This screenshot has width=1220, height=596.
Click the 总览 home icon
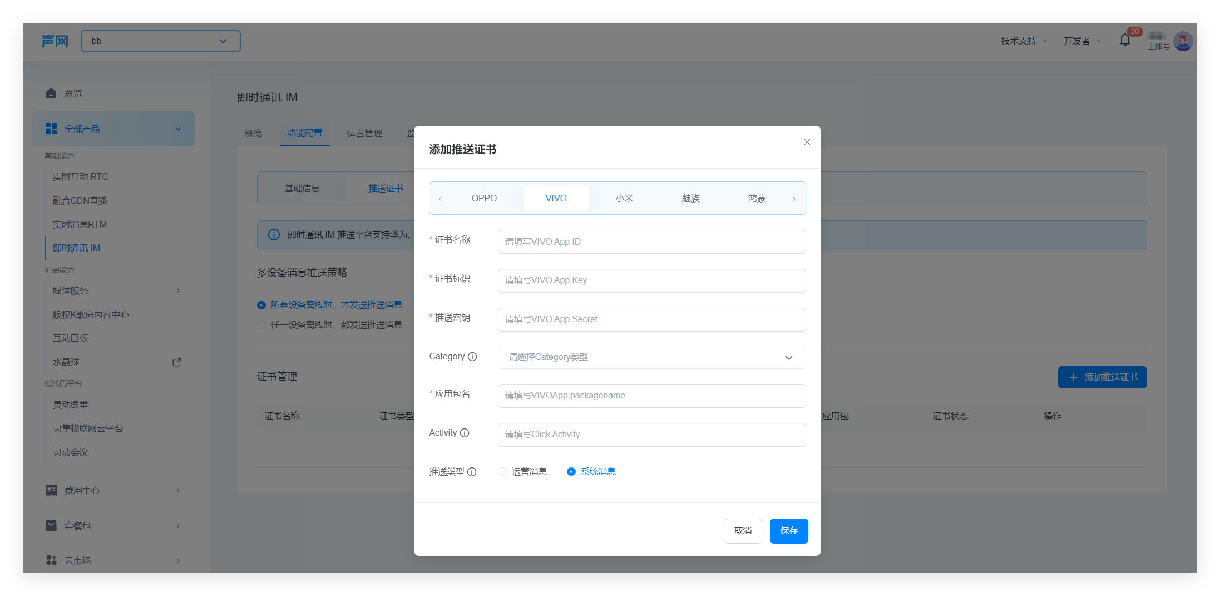51,93
